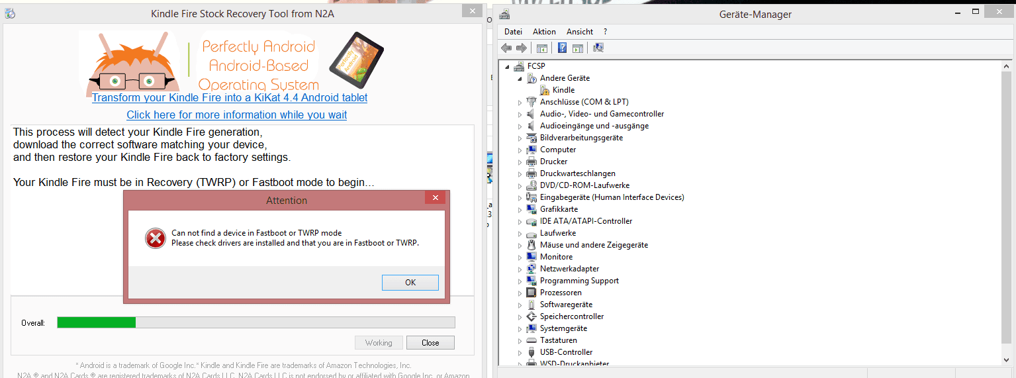Click the Back arrow in Geräte-Manager toolbar
The image size is (1016, 378).
(506, 48)
